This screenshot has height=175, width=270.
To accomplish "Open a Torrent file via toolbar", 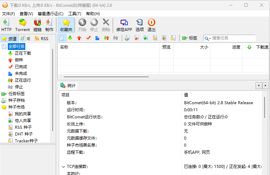I will (x=22, y=25).
